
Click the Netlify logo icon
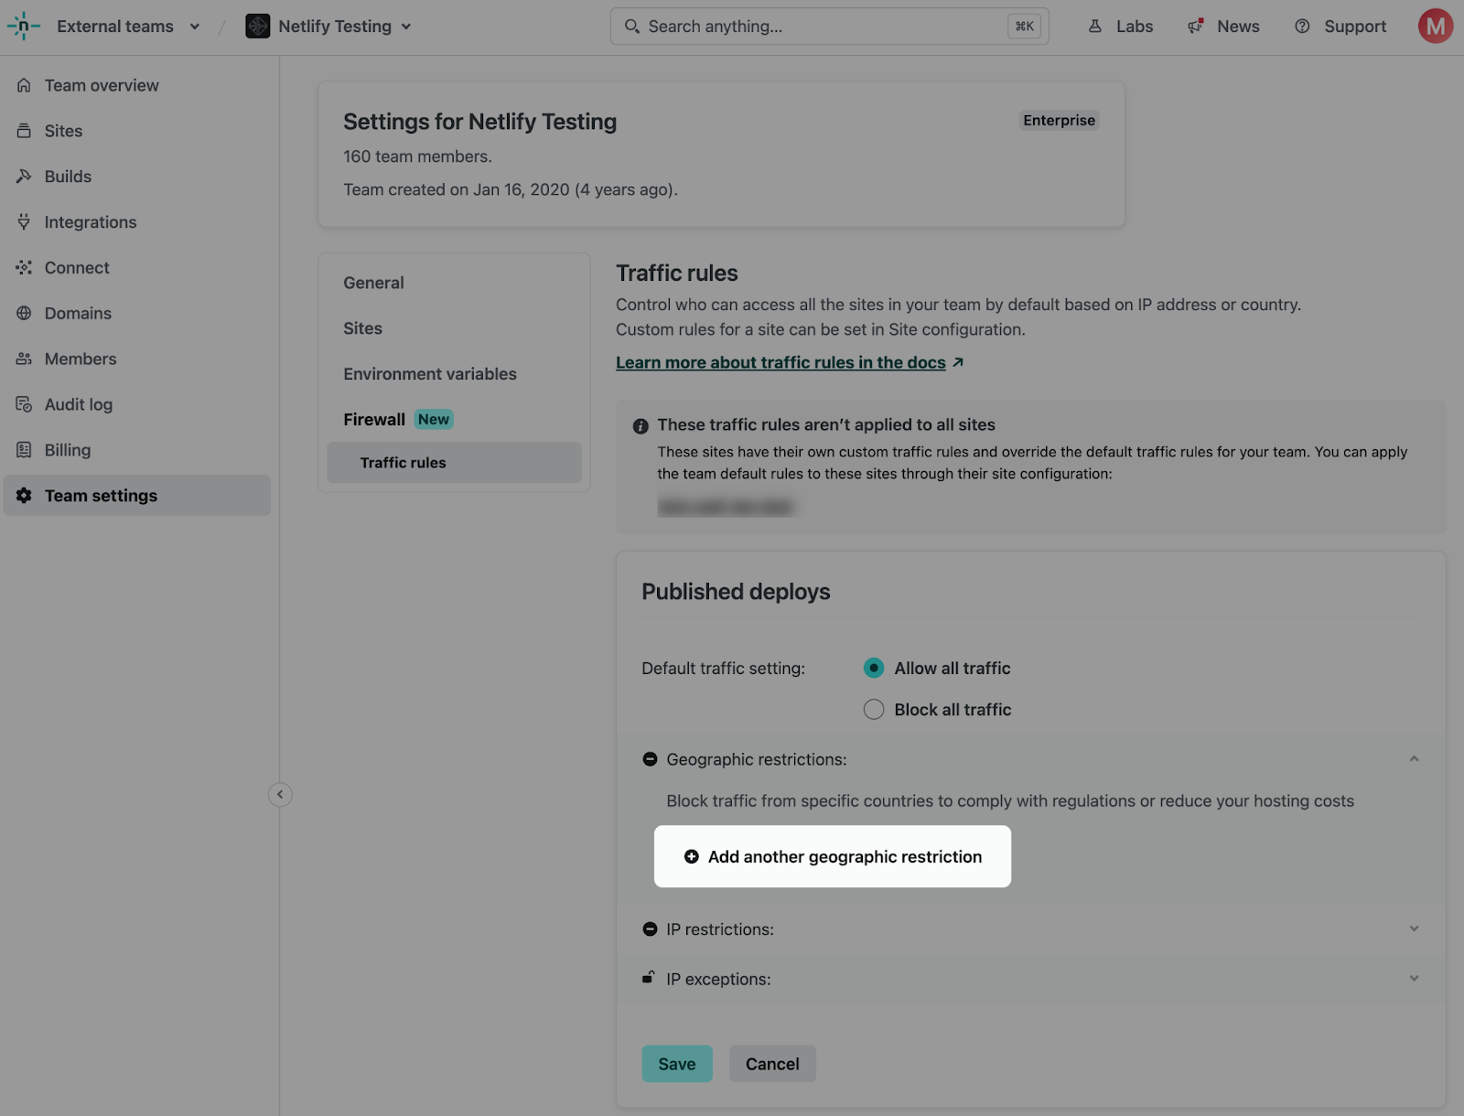[23, 27]
